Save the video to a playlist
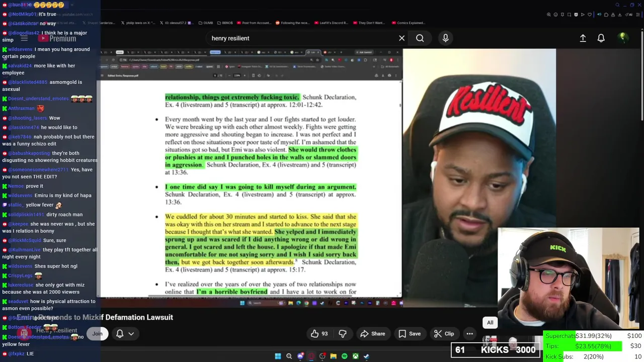This screenshot has width=644, height=362. point(410,334)
